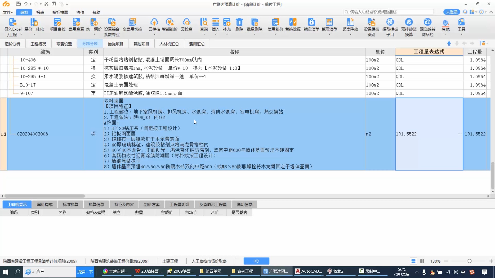Click 工料机显示 tab at bottom
Viewport: 495px width, 278px height.
click(x=17, y=204)
